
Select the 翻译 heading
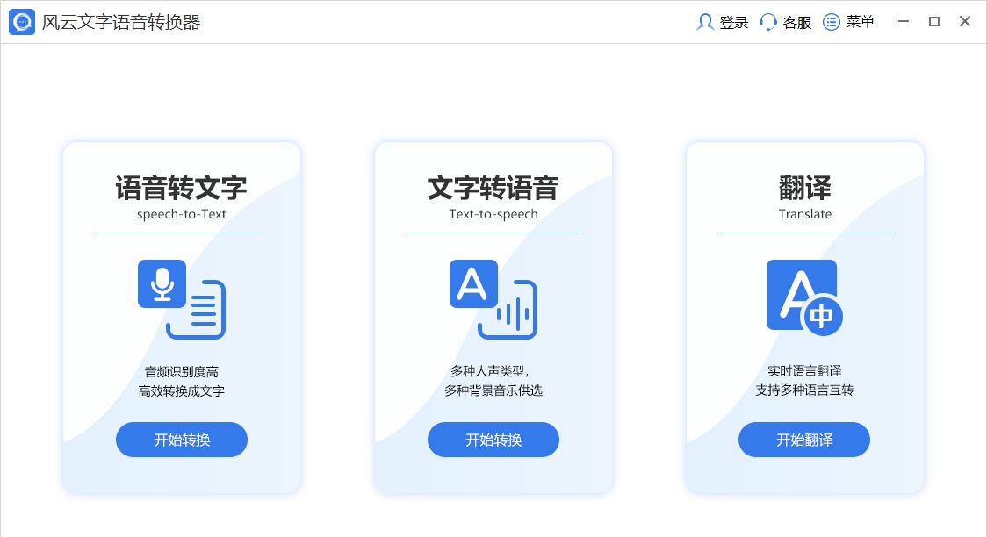[805, 188]
